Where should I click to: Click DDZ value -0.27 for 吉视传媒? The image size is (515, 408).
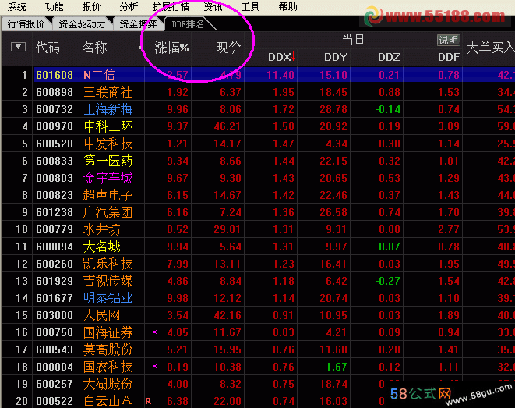coord(387,281)
